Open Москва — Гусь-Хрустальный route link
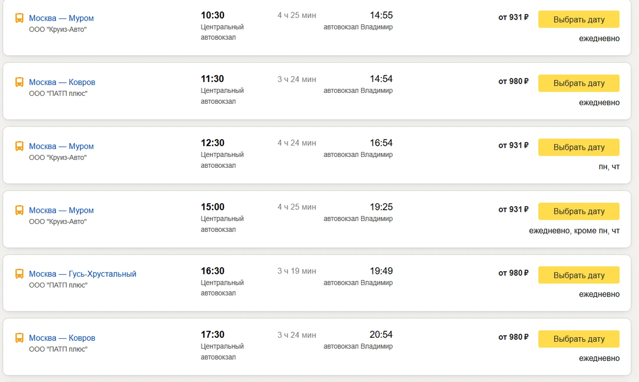Image resolution: width=639 pixels, height=382 pixels. pos(83,274)
